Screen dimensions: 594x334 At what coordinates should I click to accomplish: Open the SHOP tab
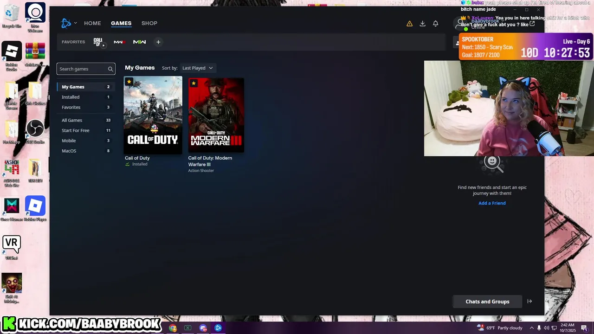149,23
